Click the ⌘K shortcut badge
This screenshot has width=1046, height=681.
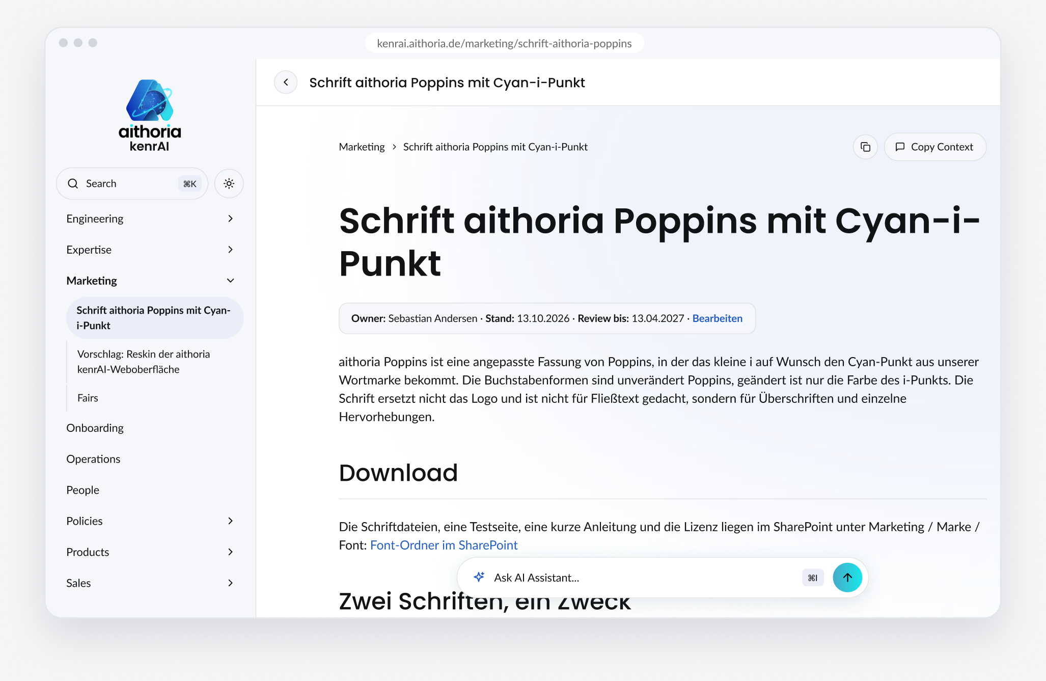[190, 184]
